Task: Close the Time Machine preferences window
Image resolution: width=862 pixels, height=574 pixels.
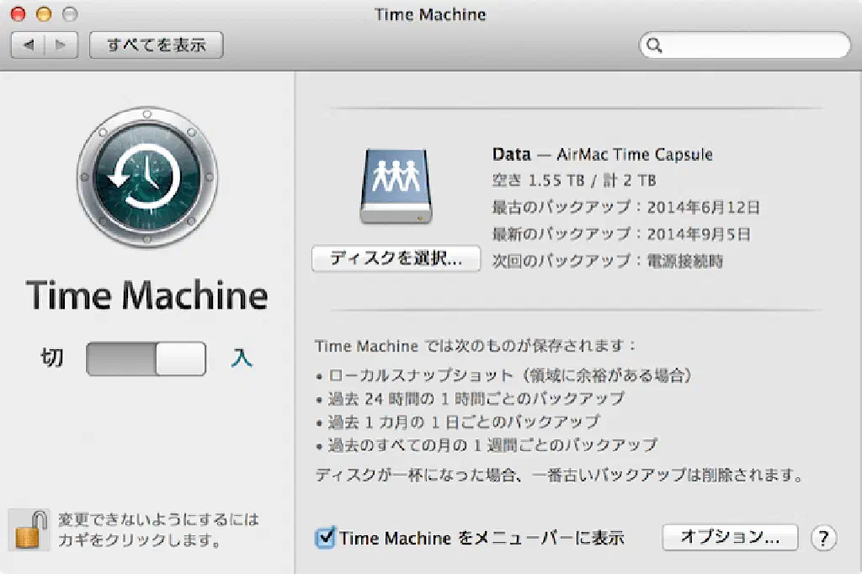Action: pyautogui.click(x=19, y=14)
